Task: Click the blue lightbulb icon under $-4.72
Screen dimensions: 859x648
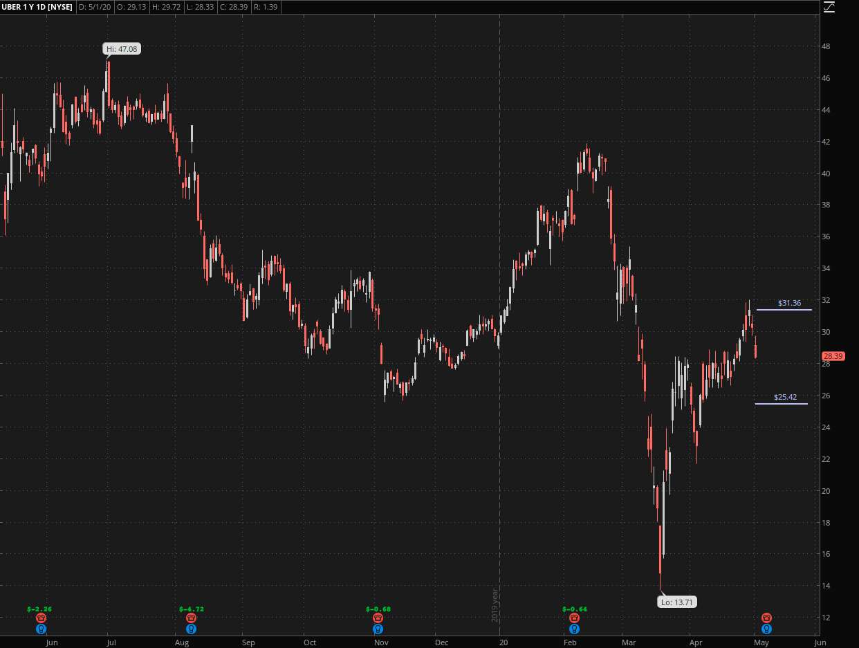Action: [192, 629]
